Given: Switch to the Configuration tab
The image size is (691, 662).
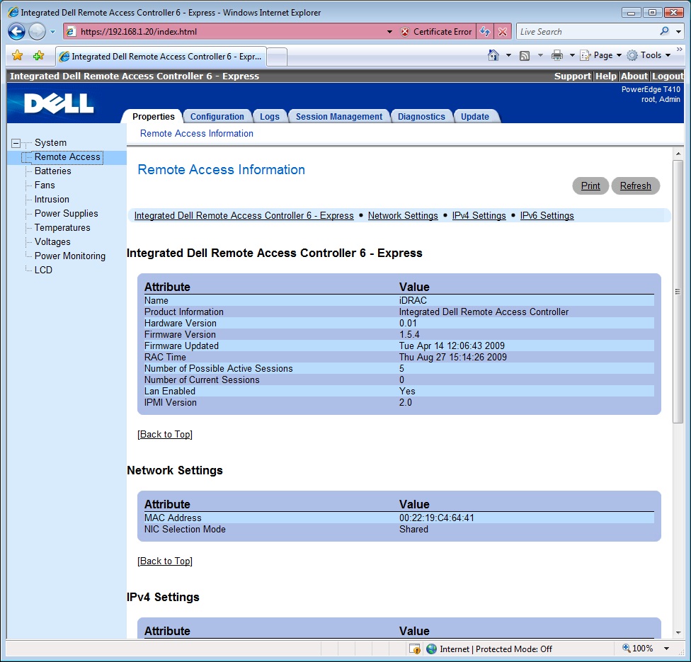Looking at the screenshot, I should pos(217,116).
